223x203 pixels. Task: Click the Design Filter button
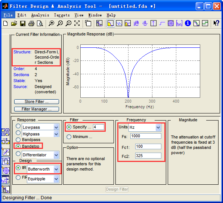pos(117,189)
